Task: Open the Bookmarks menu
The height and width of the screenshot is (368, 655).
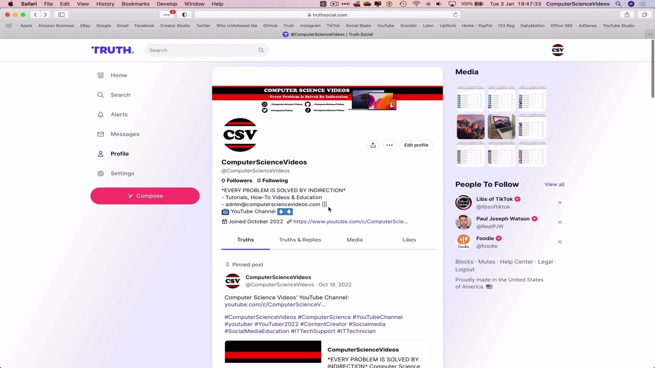Action: pyautogui.click(x=136, y=4)
